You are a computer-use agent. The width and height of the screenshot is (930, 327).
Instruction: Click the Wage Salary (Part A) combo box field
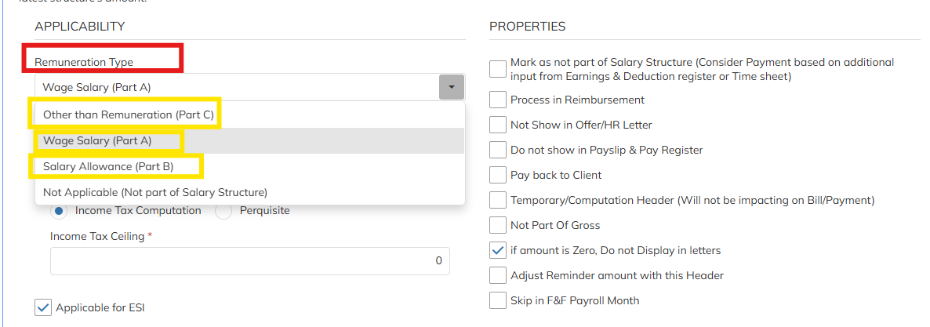coord(235,87)
